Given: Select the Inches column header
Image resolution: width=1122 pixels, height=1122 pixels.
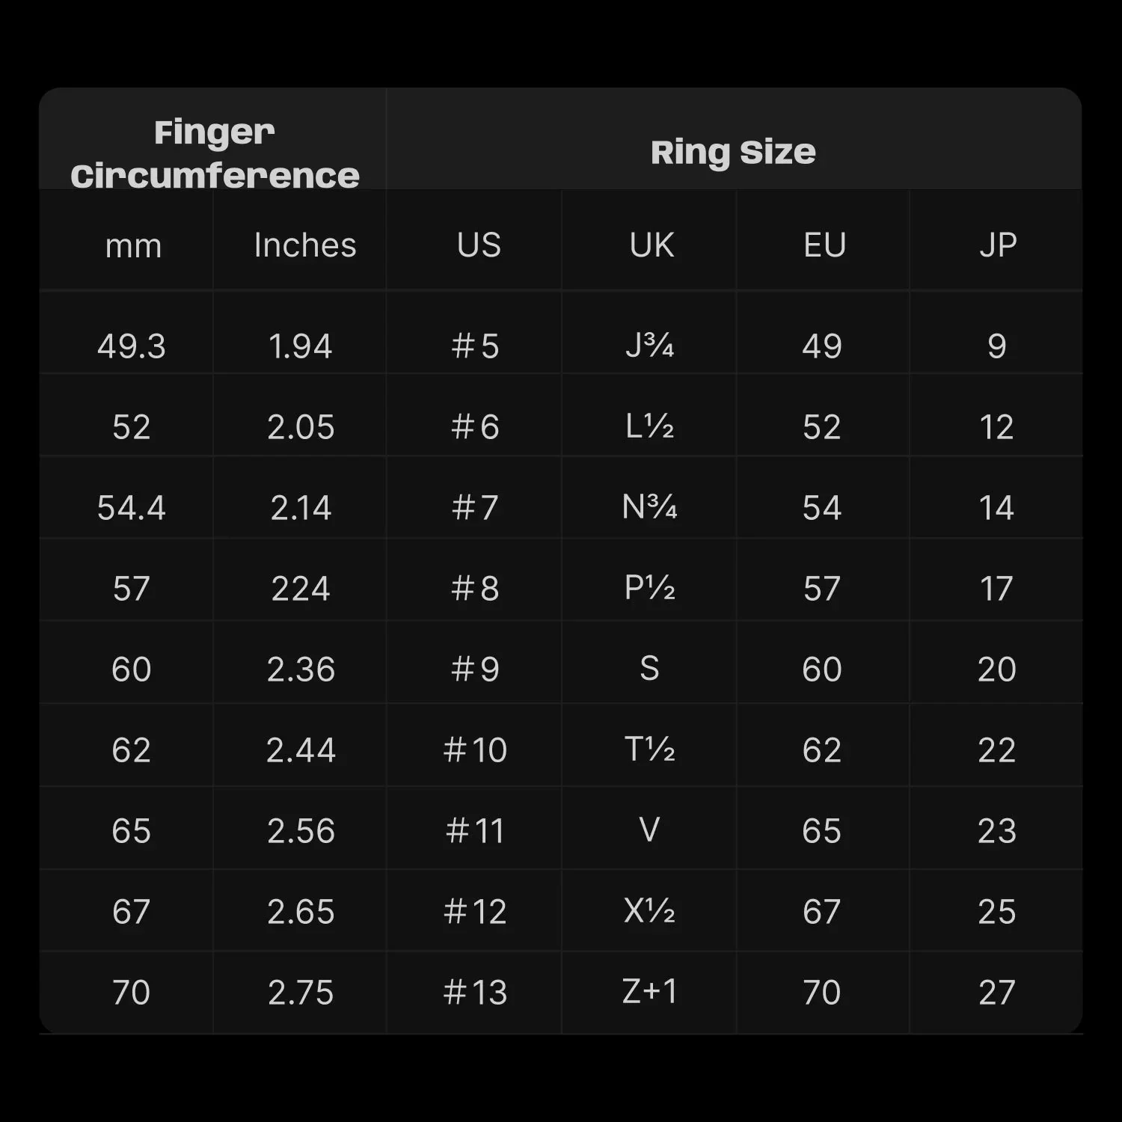Looking at the screenshot, I should click(x=305, y=245).
